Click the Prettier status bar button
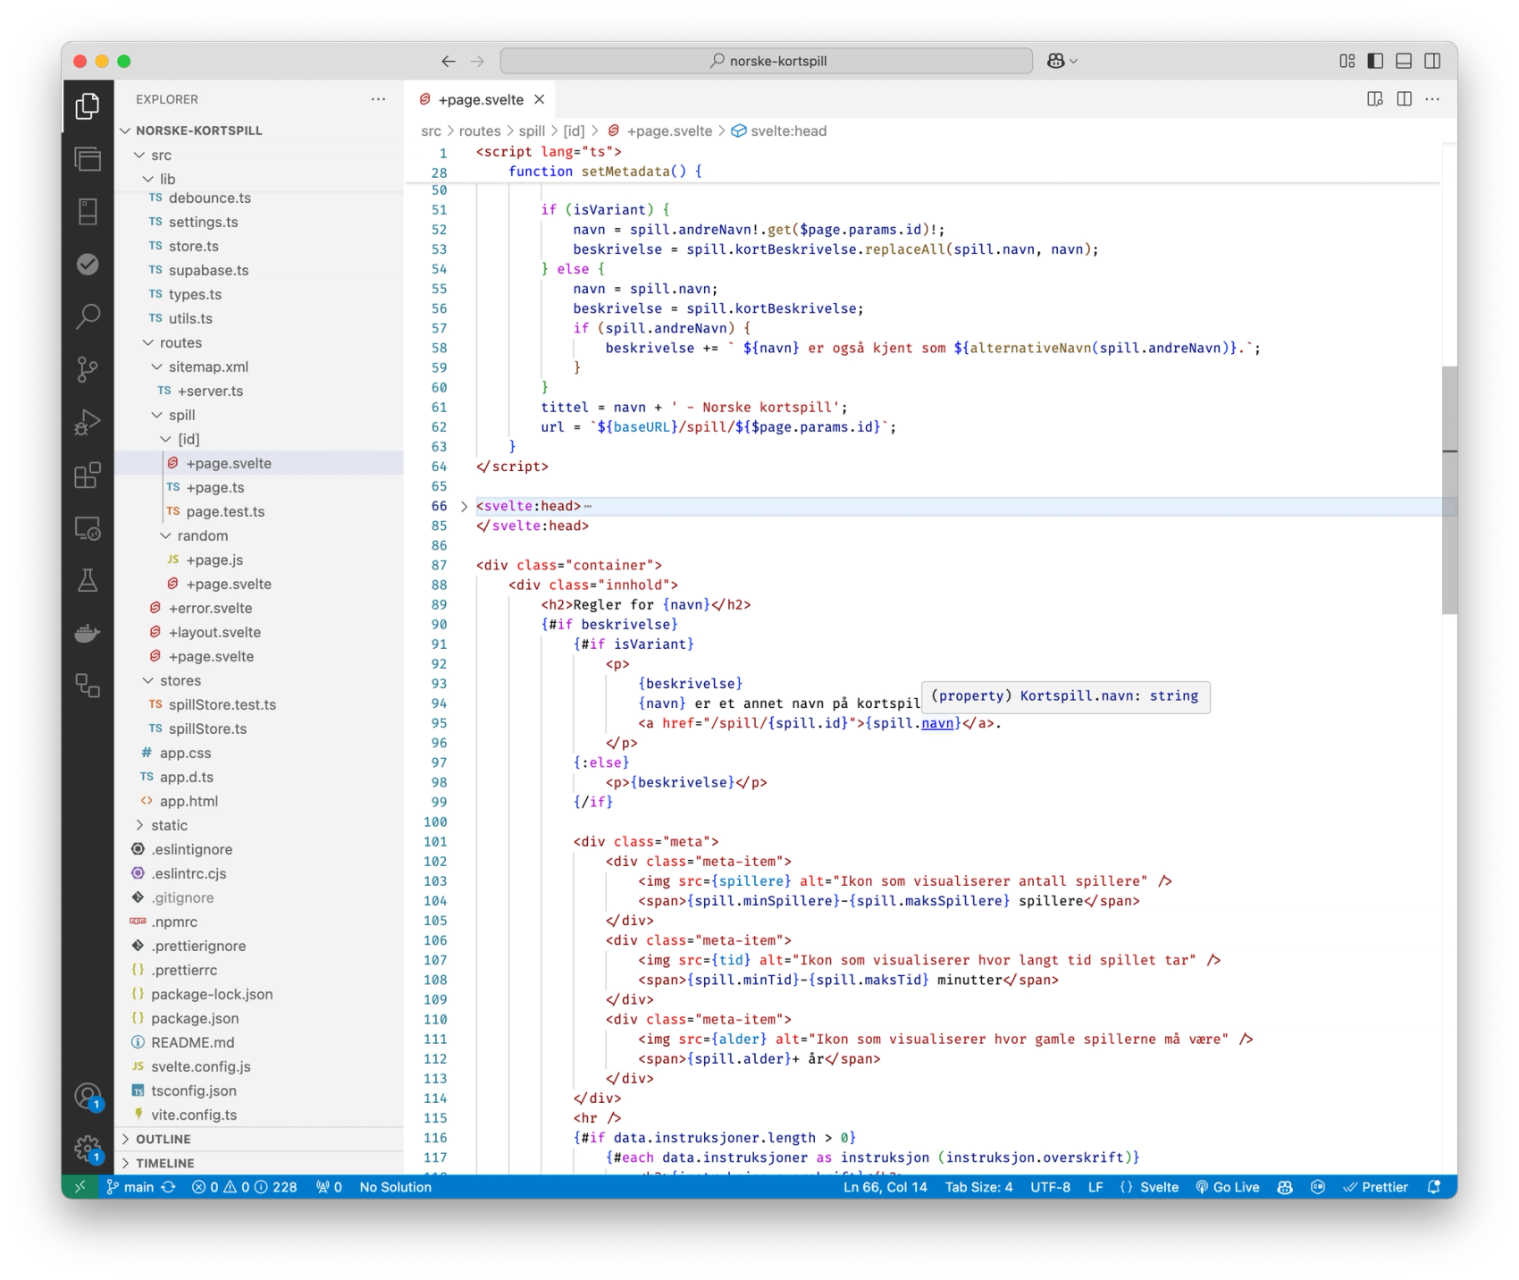 coord(1376,1187)
